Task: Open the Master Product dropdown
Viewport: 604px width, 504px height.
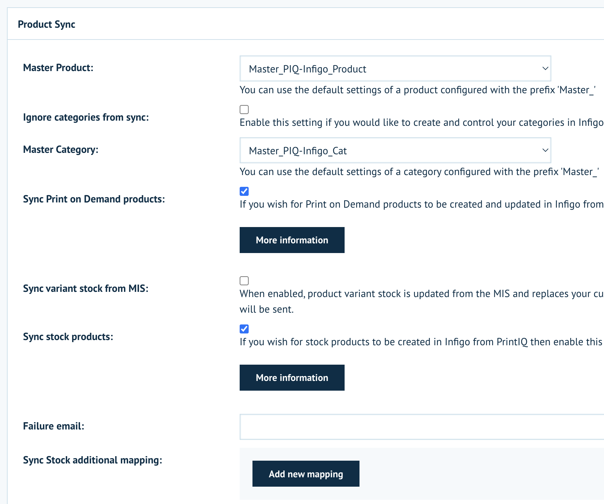Action: click(395, 69)
